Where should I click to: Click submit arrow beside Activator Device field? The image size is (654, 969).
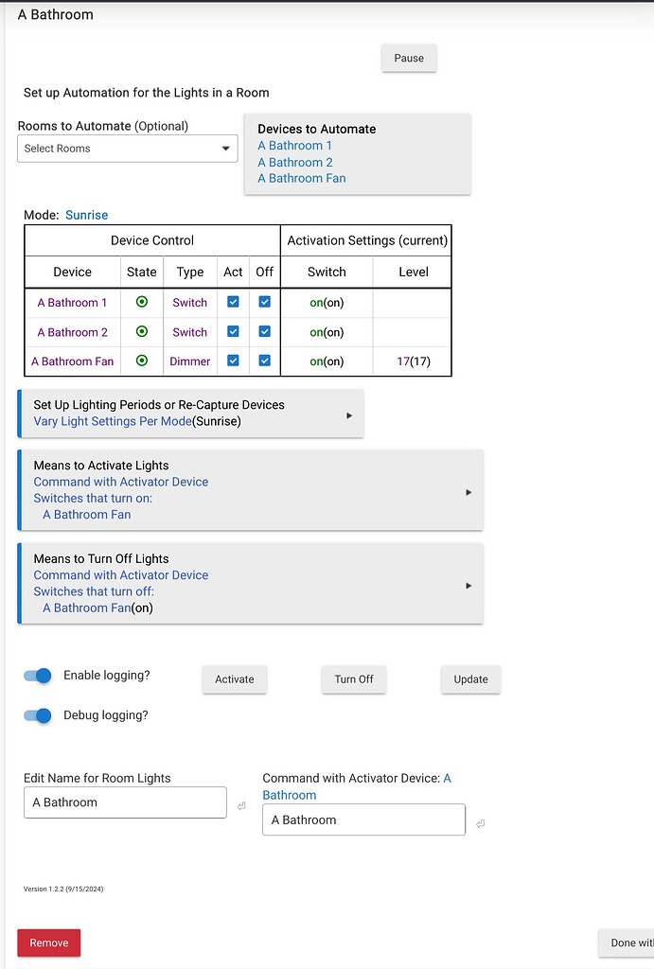tap(479, 824)
